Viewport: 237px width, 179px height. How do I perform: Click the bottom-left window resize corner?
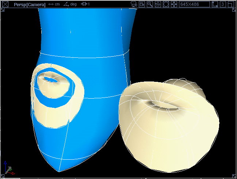tap(3, 176)
